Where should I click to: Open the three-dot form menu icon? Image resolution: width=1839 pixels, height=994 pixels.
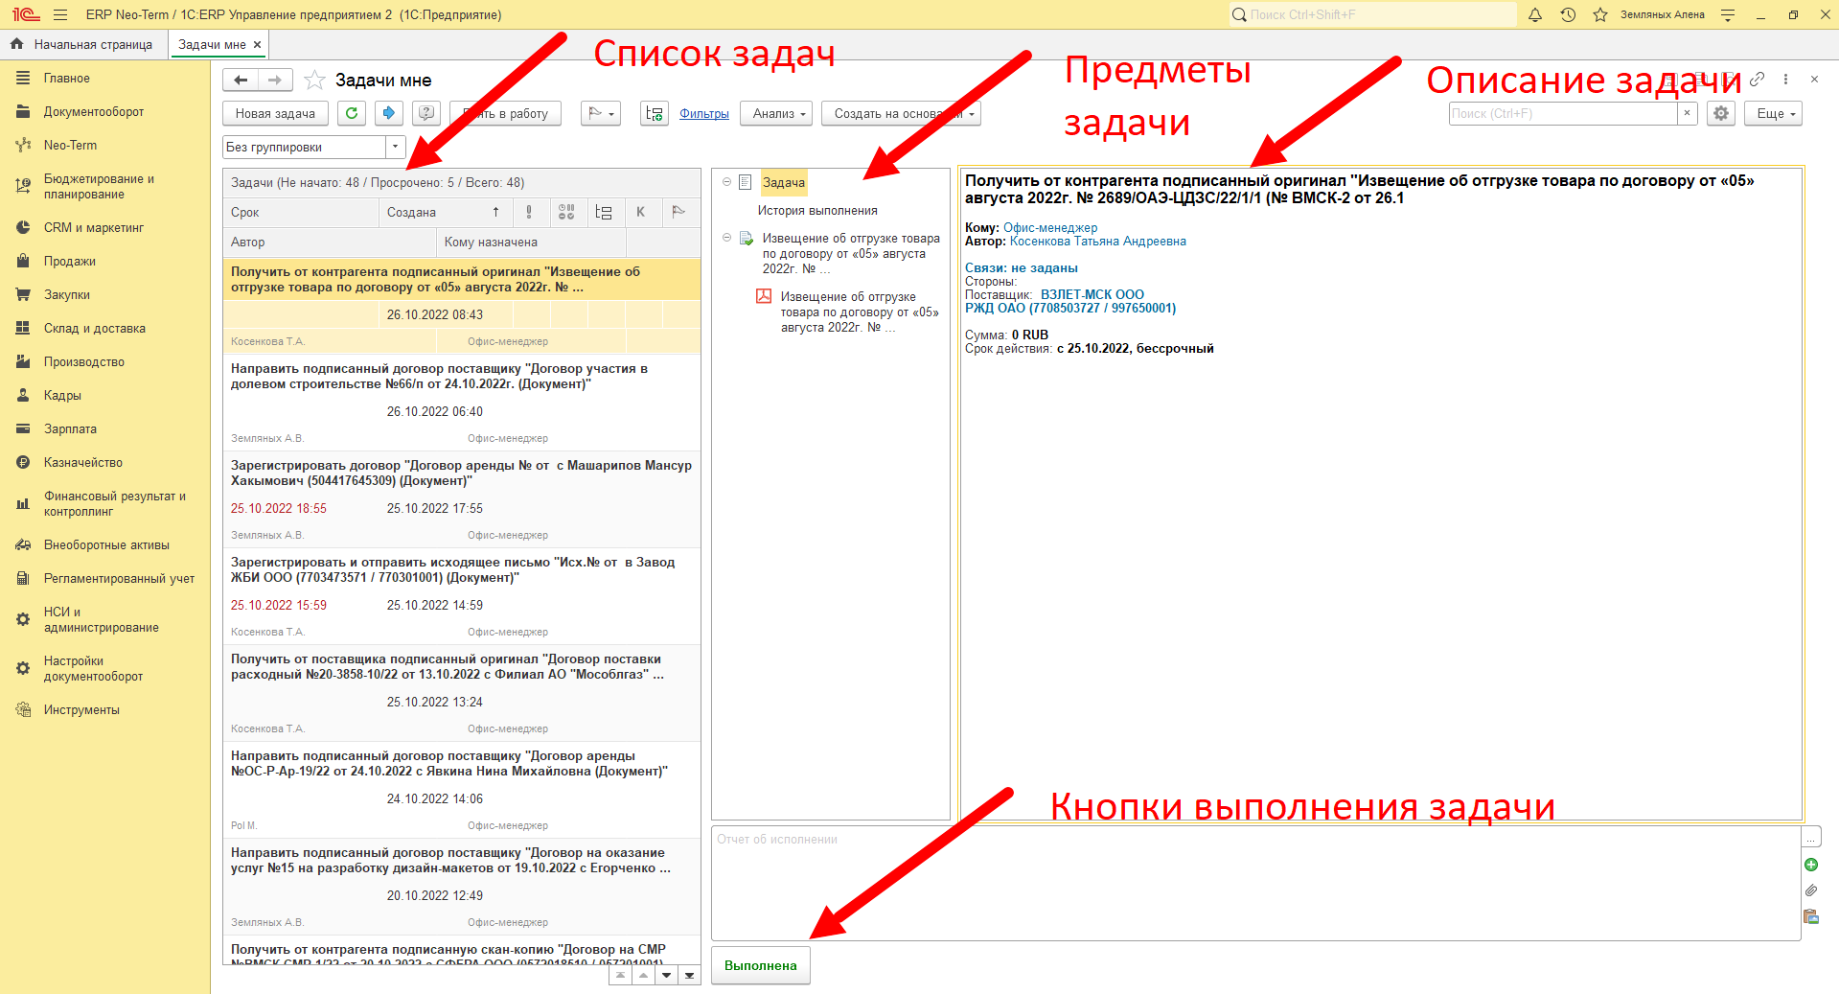pos(1785,80)
